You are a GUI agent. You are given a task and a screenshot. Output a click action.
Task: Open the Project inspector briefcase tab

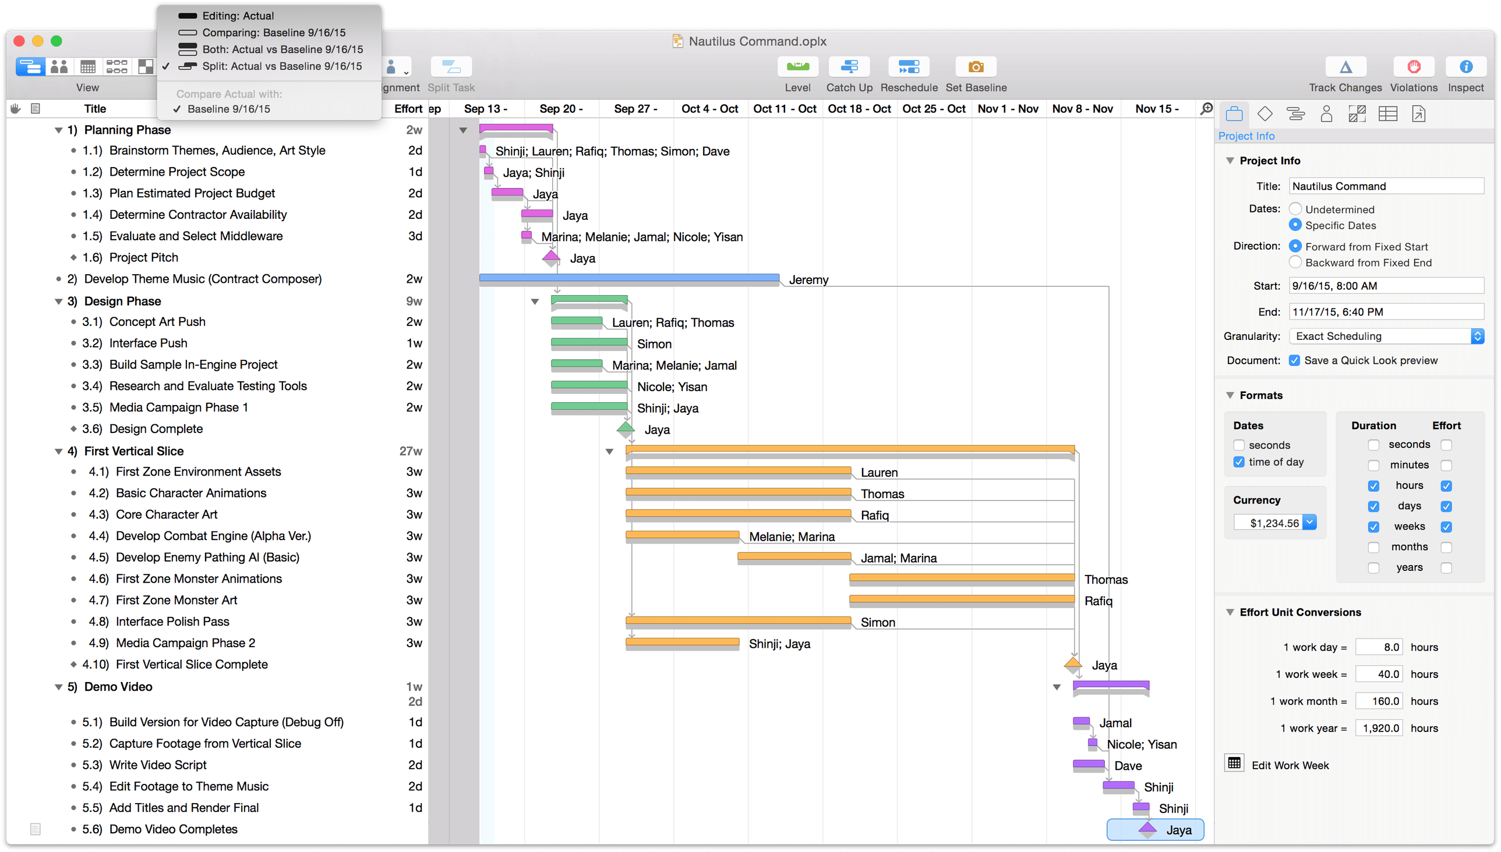point(1234,113)
